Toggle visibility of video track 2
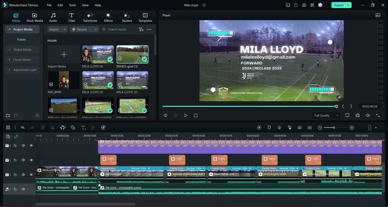The image size is (388, 207). coord(31,160)
